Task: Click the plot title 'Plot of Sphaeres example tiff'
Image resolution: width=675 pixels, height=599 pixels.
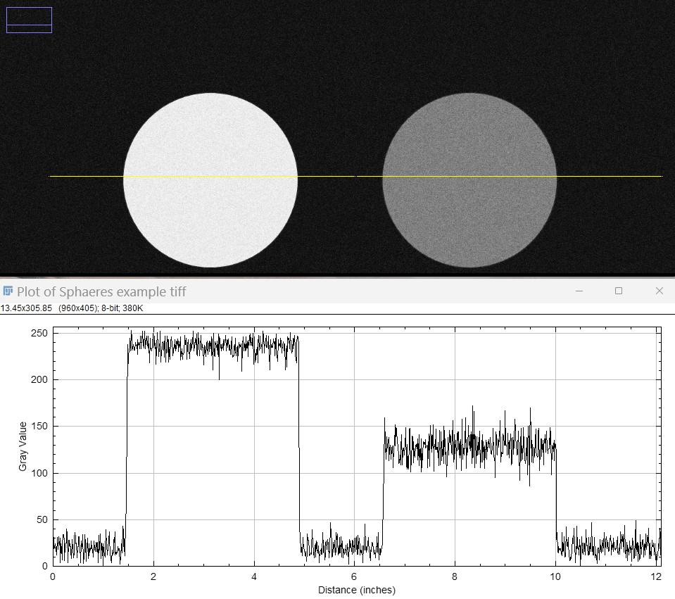Action: click(x=101, y=291)
